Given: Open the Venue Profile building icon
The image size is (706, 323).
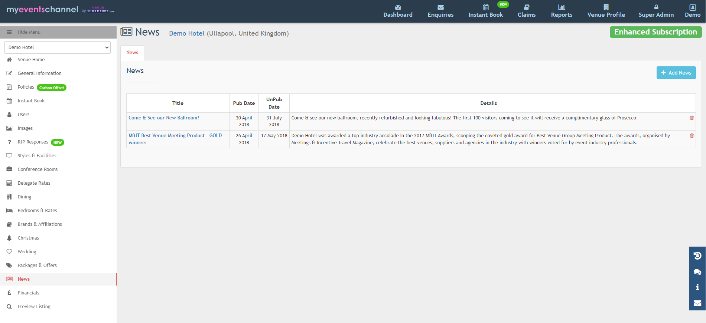Looking at the screenshot, I should pos(606,7).
